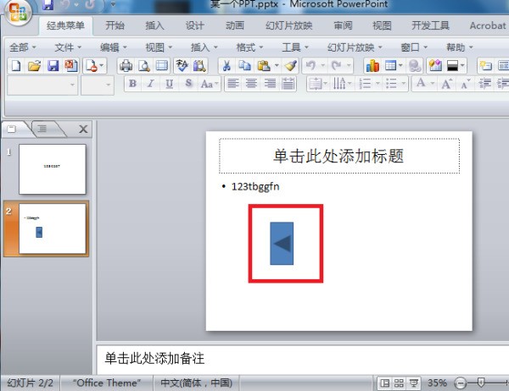This screenshot has width=509, height=391.
Task: Click the zoom slider handle
Action: [x=481, y=383]
